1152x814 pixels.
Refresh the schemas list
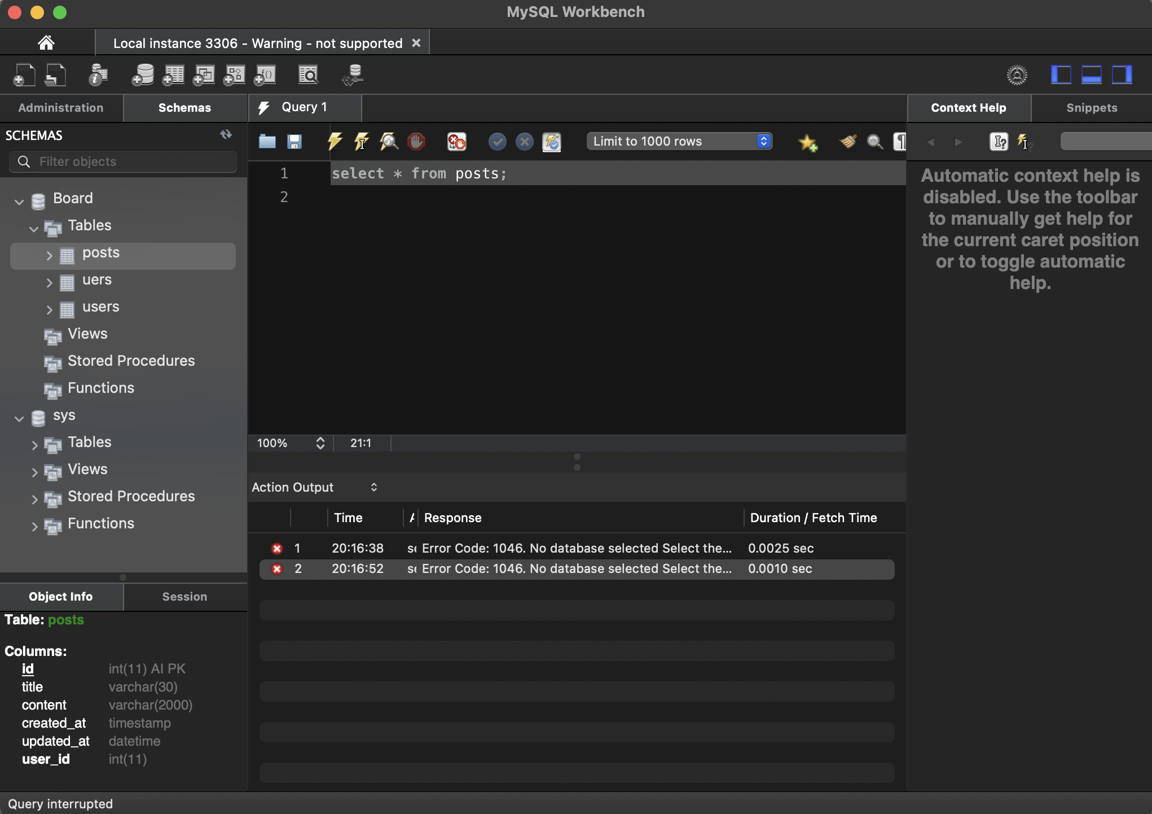226,134
